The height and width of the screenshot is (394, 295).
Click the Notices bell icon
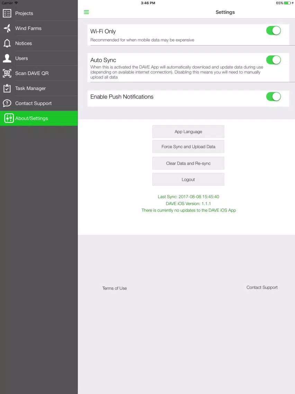coord(7,43)
